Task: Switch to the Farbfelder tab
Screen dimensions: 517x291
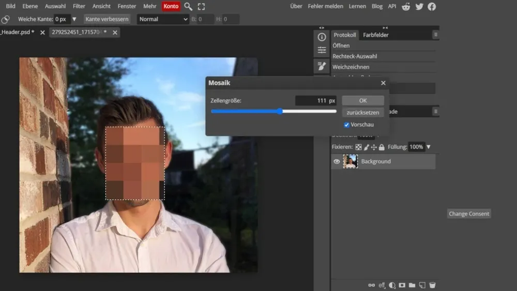Action: (x=375, y=35)
